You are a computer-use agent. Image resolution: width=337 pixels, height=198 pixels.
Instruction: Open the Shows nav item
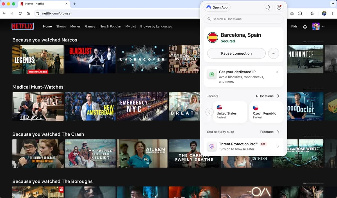[61, 26]
